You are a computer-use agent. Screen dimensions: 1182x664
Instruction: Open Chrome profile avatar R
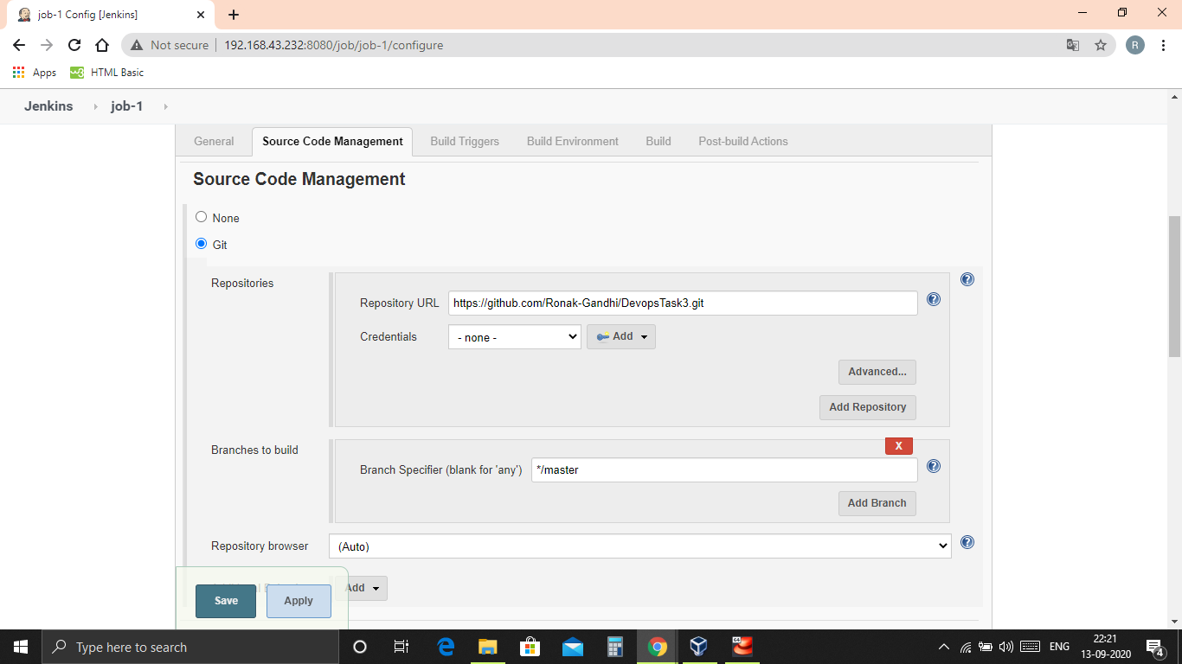pyautogui.click(x=1135, y=45)
